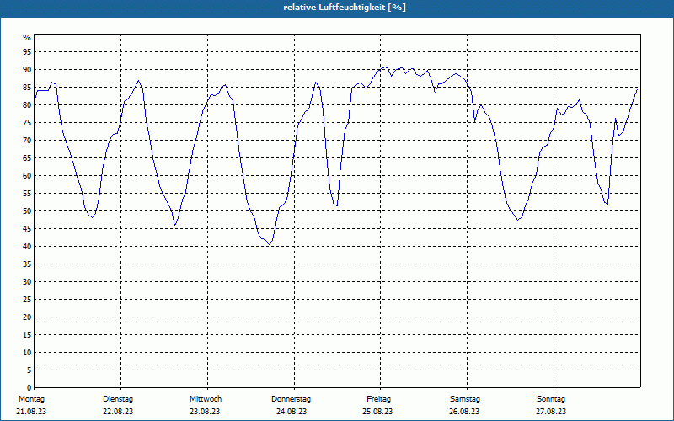Select the 55 humidity axis label
674x421 pixels.
tap(27, 194)
